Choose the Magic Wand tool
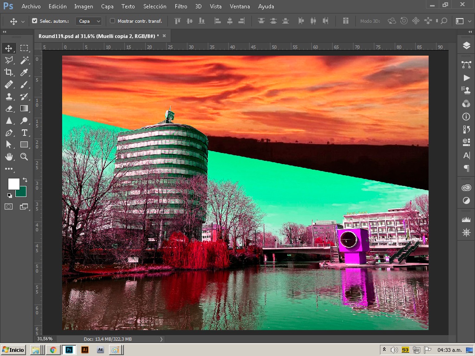The height and width of the screenshot is (356, 475). [24, 60]
